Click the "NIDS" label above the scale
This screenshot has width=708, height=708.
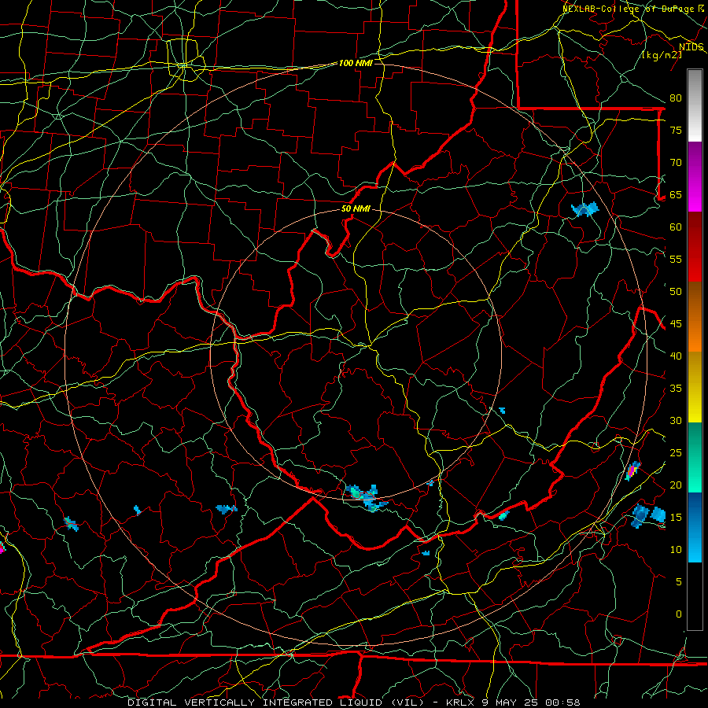point(691,47)
